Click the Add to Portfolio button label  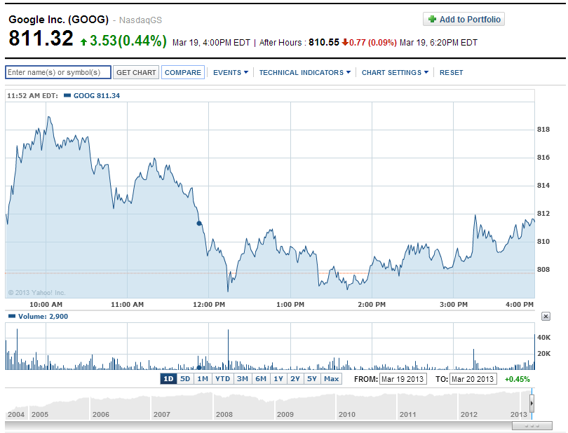coord(470,19)
